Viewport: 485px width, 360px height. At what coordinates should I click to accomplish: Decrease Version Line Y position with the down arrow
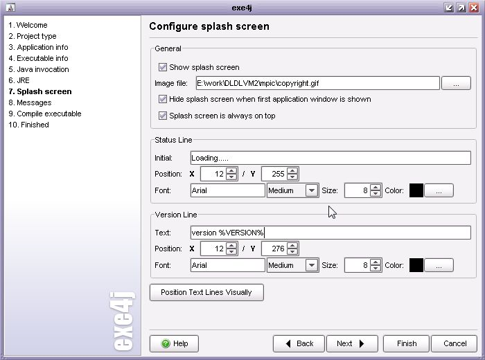[x=292, y=251]
